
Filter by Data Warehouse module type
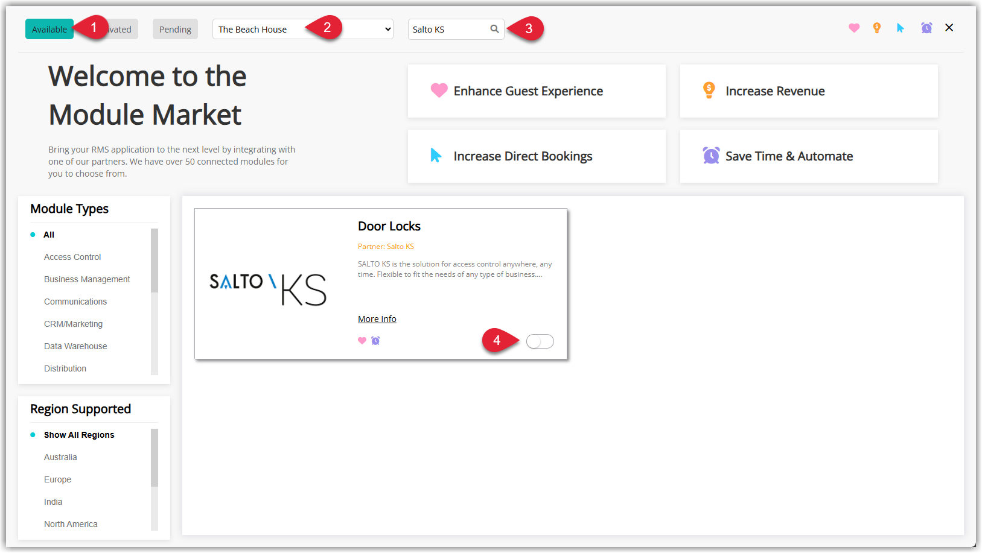click(75, 346)
